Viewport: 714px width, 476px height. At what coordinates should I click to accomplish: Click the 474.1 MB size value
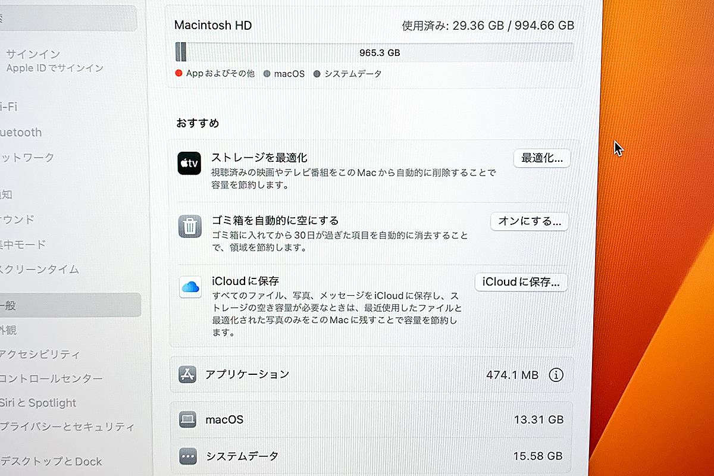pyautogui.click(x=512, y=375)
